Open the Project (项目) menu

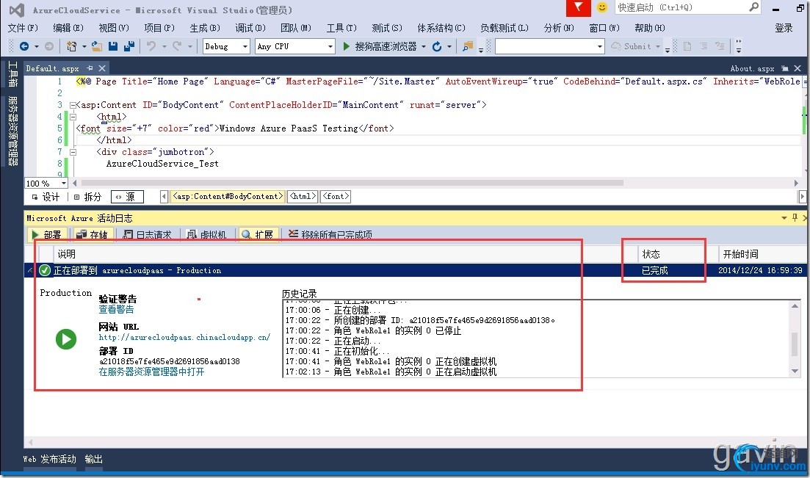[159, 28]
